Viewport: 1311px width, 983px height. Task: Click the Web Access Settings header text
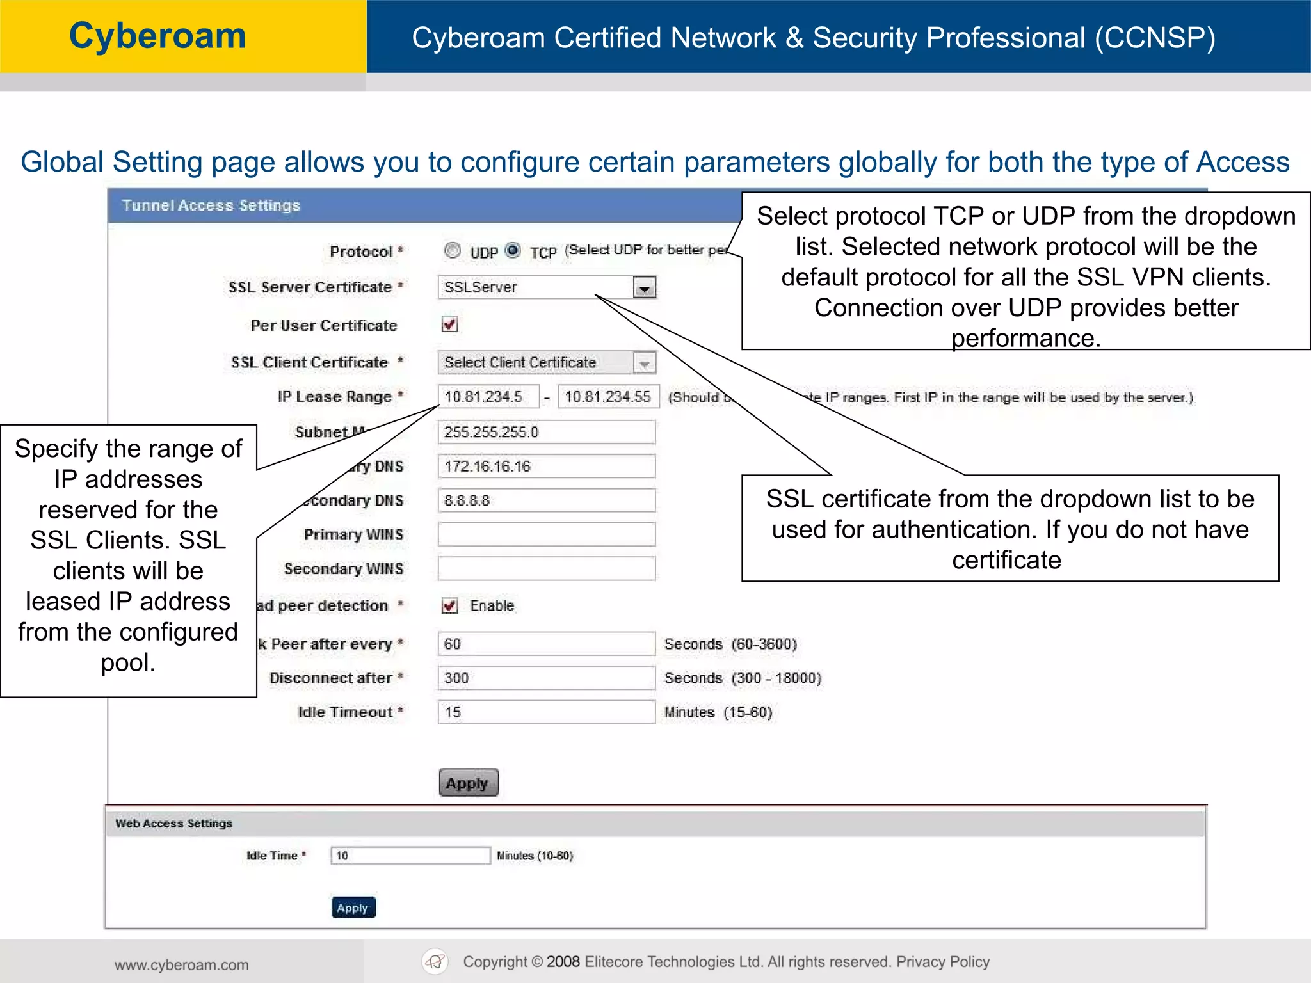coord(173,824)
